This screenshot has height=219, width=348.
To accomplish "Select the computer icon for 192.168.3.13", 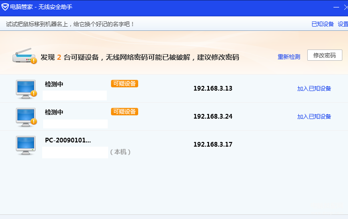I will 26,89.
